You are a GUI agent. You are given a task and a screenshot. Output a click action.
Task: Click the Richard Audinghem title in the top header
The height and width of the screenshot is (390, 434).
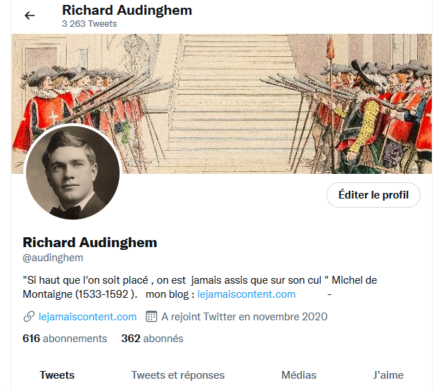tap(127, 11)
